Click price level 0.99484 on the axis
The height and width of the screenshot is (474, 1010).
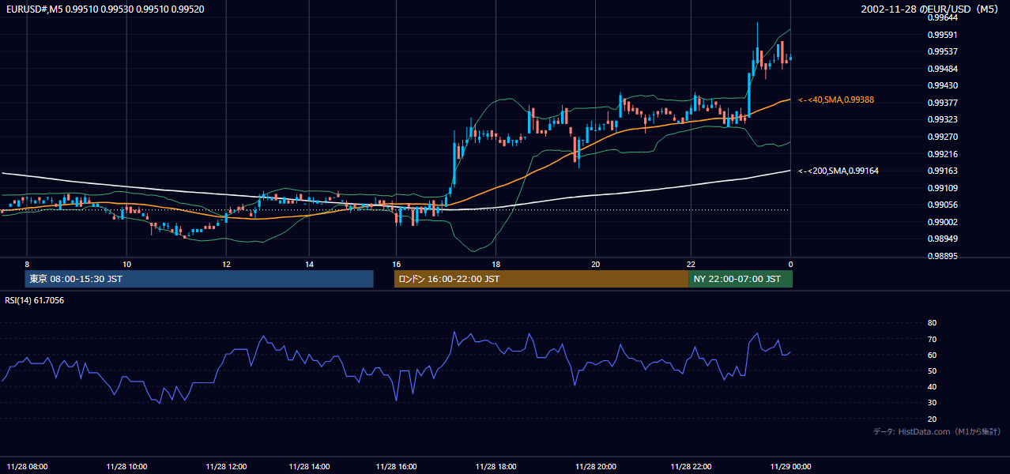point(942,69)
